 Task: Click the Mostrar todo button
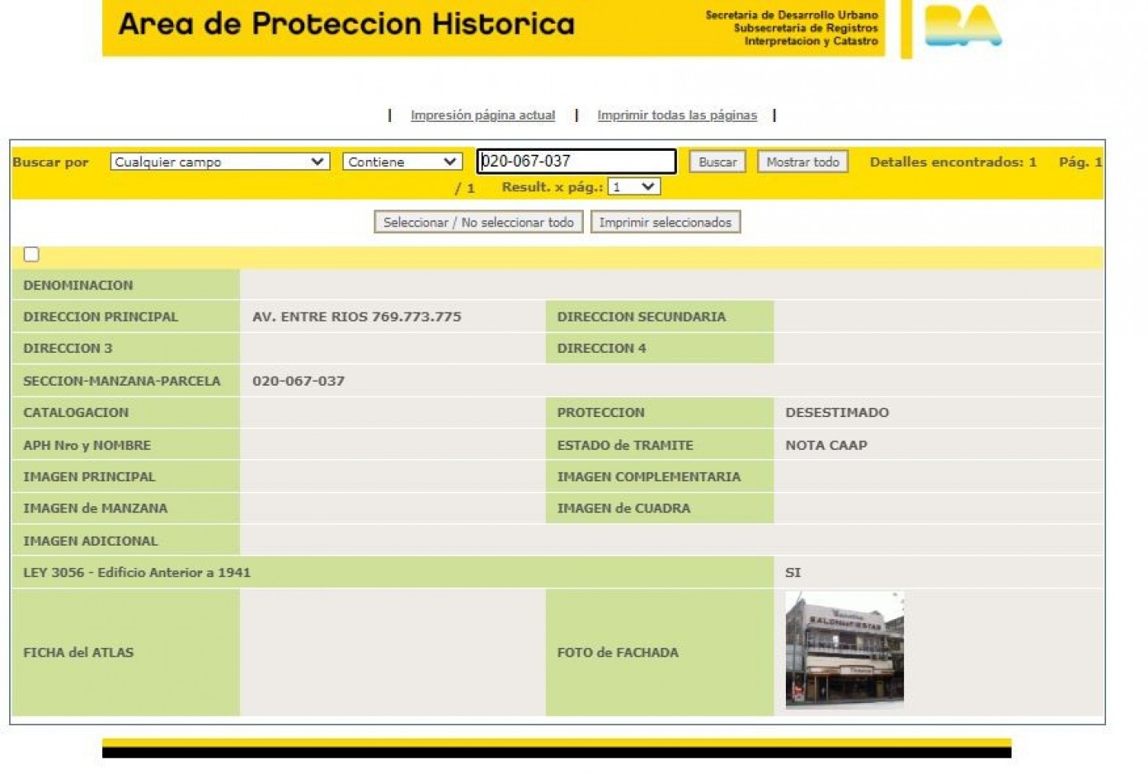tap(802, 162)
